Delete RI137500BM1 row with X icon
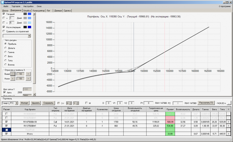233x142 pixels. click(229, 126)
